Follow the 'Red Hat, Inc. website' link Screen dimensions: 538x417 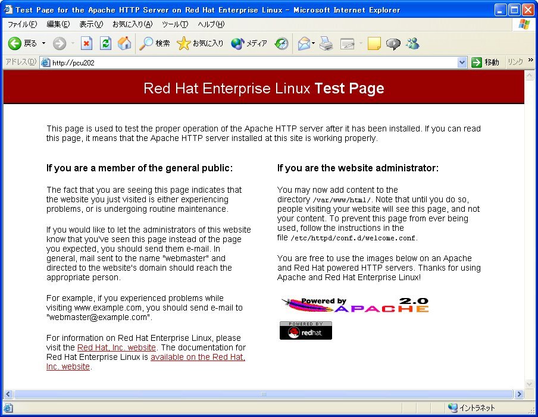click(x=117, y=347)
